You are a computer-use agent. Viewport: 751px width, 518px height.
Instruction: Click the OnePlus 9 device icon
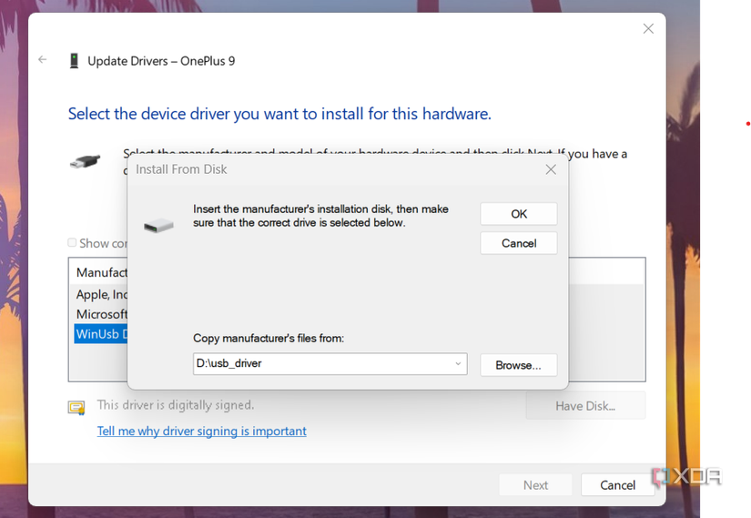75,61
